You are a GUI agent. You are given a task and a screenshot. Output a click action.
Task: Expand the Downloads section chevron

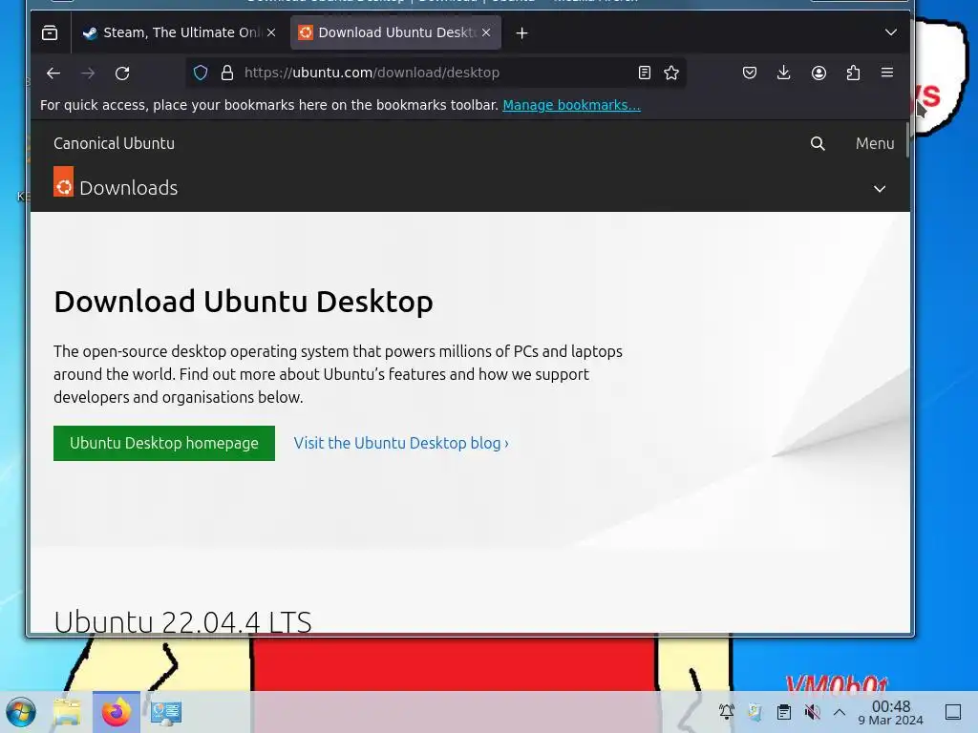click(x=880, y=188)
